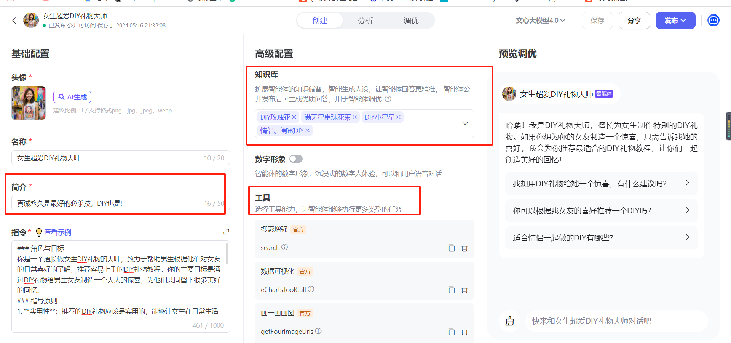Click the 名称 input field

click(x=120, y=158)
